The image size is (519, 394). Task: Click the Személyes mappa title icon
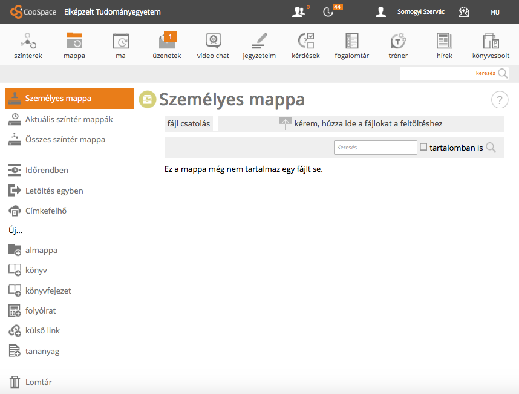point(148,99)
